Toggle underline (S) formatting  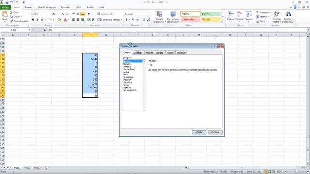[42, 20]
